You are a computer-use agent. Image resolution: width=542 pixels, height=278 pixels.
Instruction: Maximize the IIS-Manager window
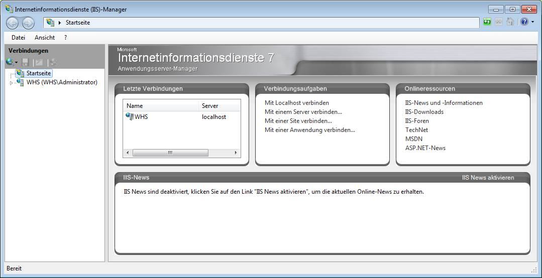(513, 10)
